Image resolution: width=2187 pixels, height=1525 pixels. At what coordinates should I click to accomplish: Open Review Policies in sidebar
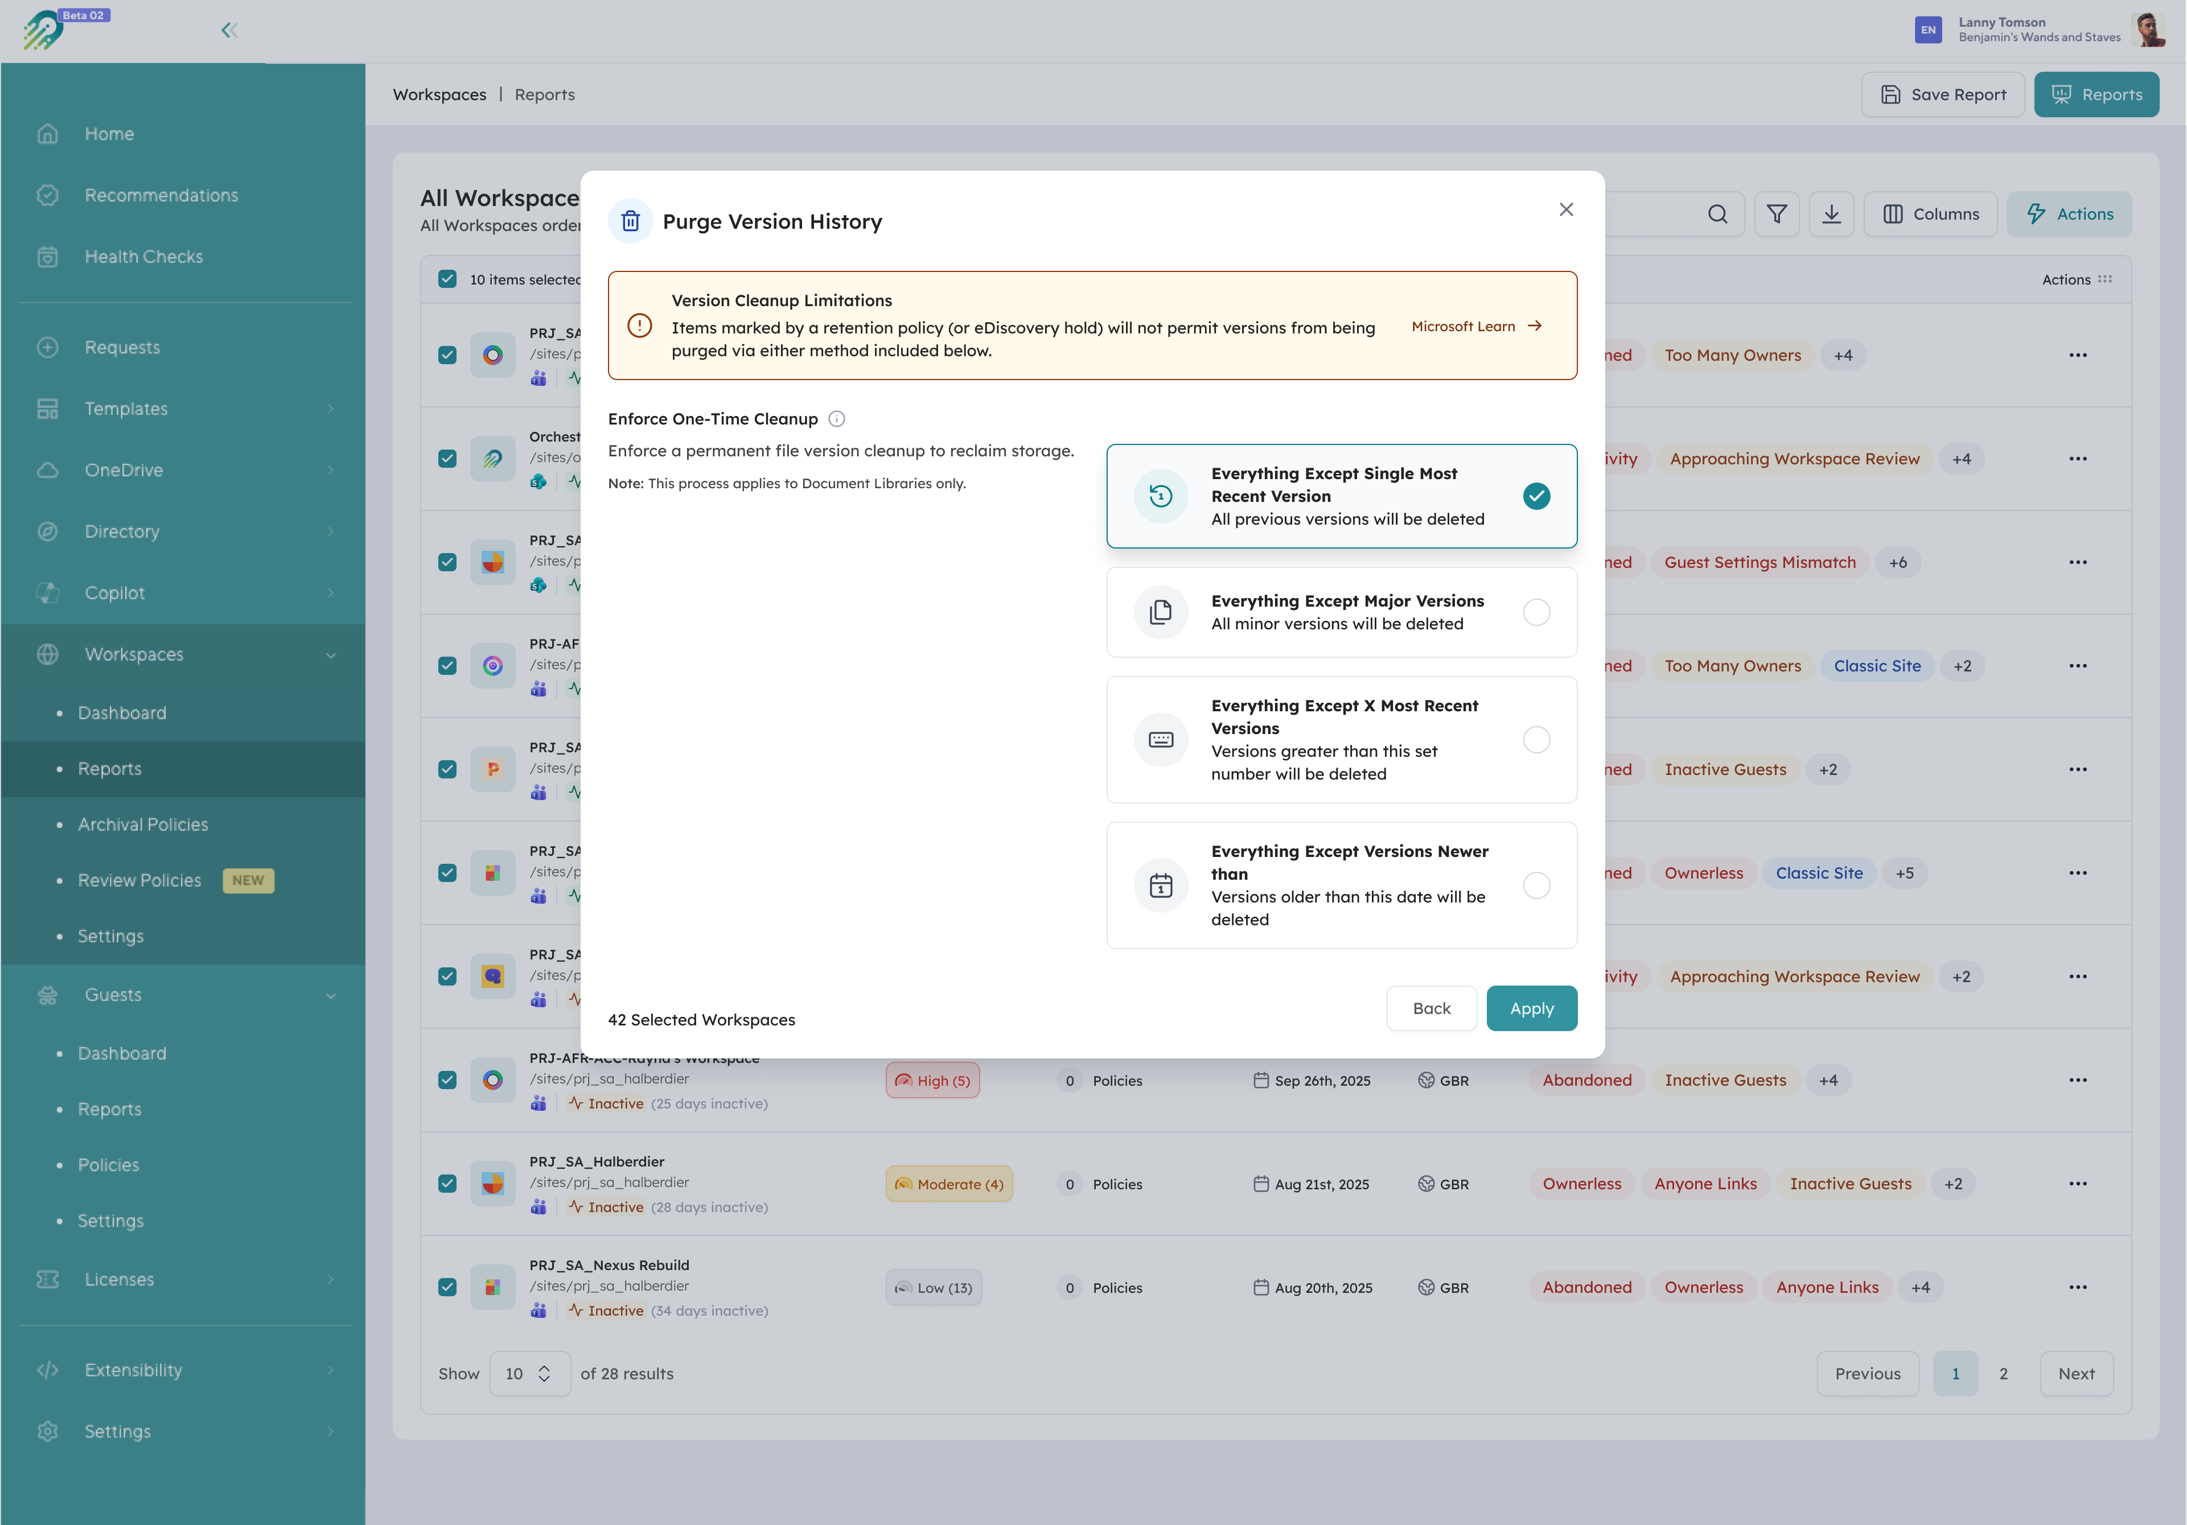click(139, 880)
